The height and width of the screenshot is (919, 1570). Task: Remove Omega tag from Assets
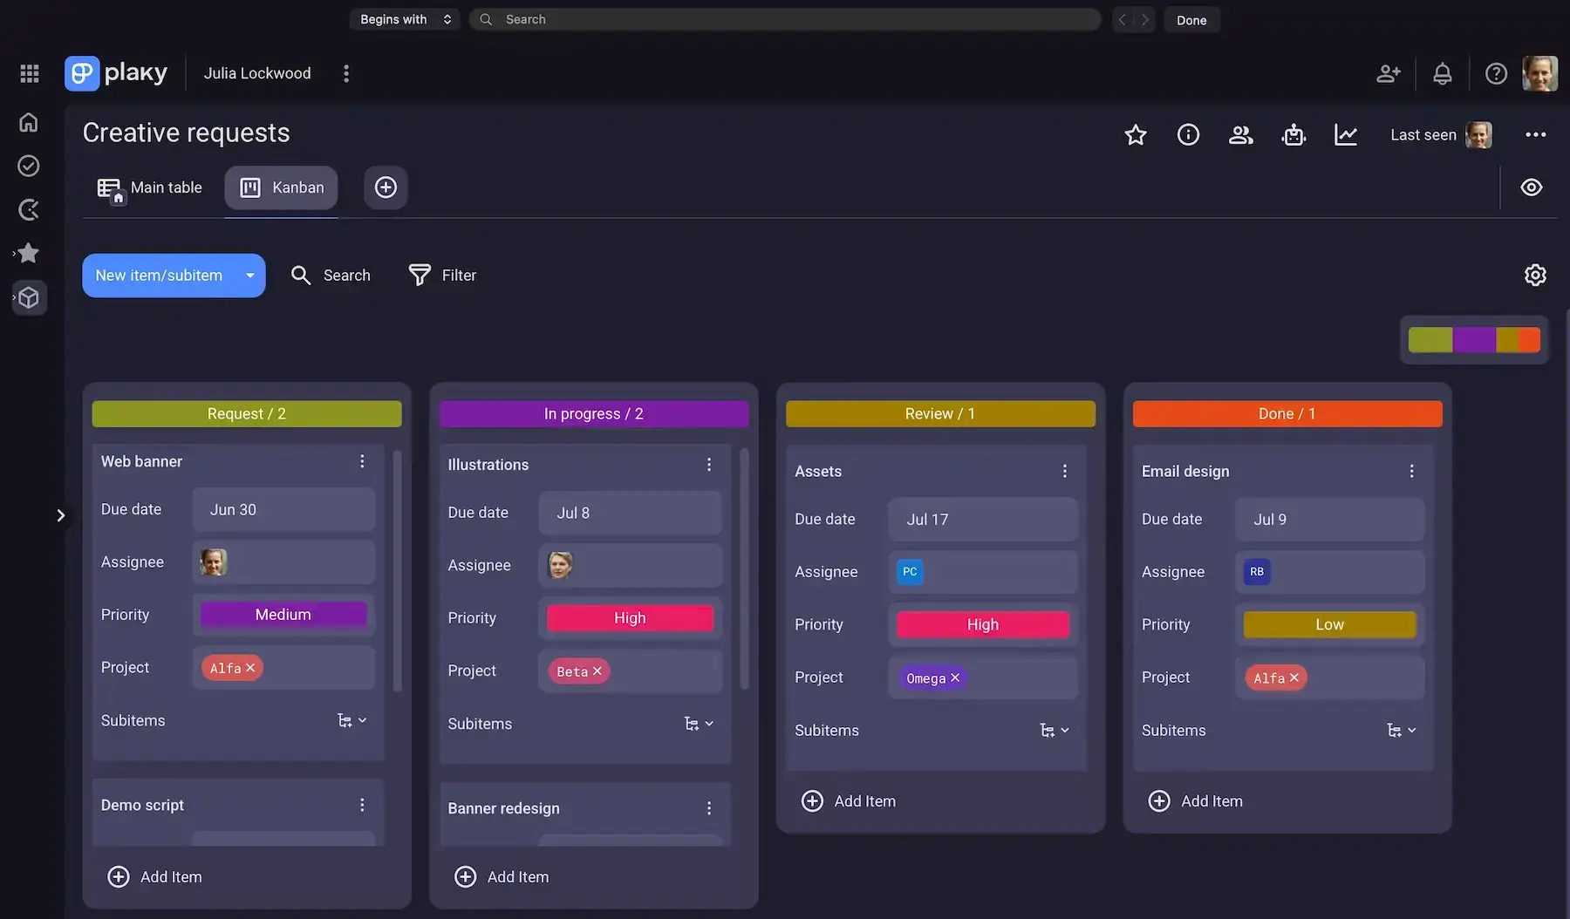coord(955,677)
